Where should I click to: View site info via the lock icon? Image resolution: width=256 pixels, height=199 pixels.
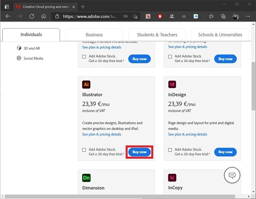tap(57, 16)
